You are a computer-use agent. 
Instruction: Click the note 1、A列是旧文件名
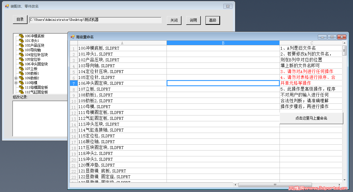(x=298, y=48)
